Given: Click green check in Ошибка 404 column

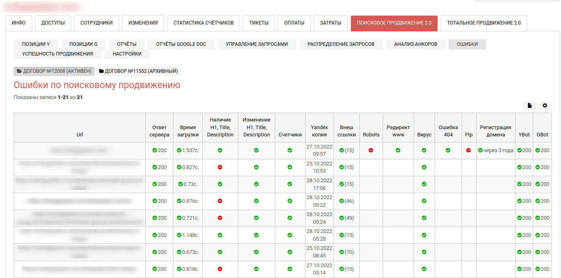Looking at the screenshot, I should tap(448, 150).
